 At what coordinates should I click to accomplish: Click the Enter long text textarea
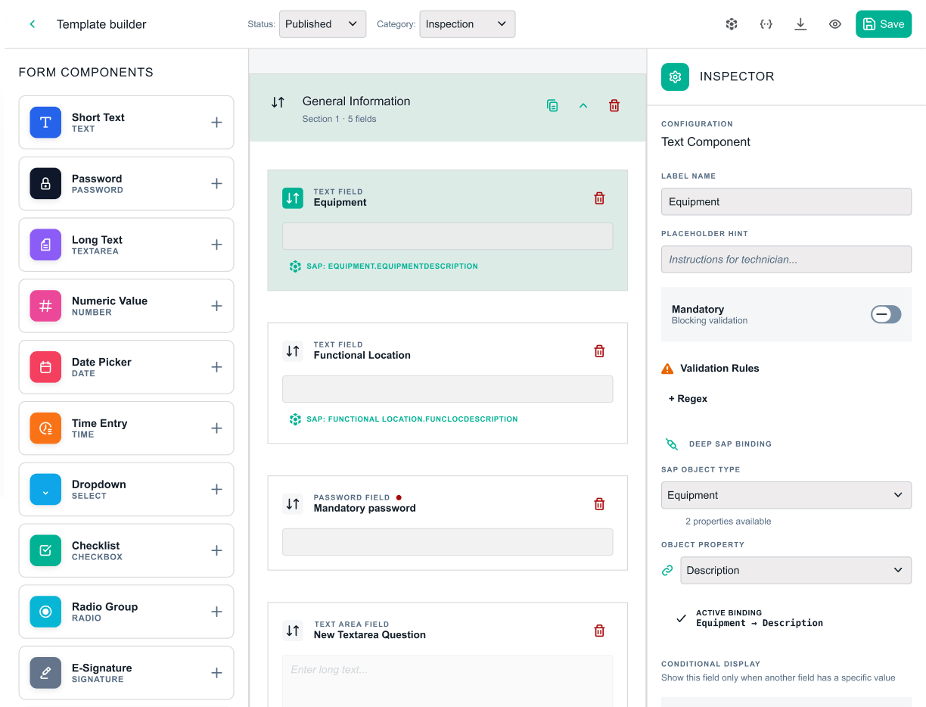(447, 681)
